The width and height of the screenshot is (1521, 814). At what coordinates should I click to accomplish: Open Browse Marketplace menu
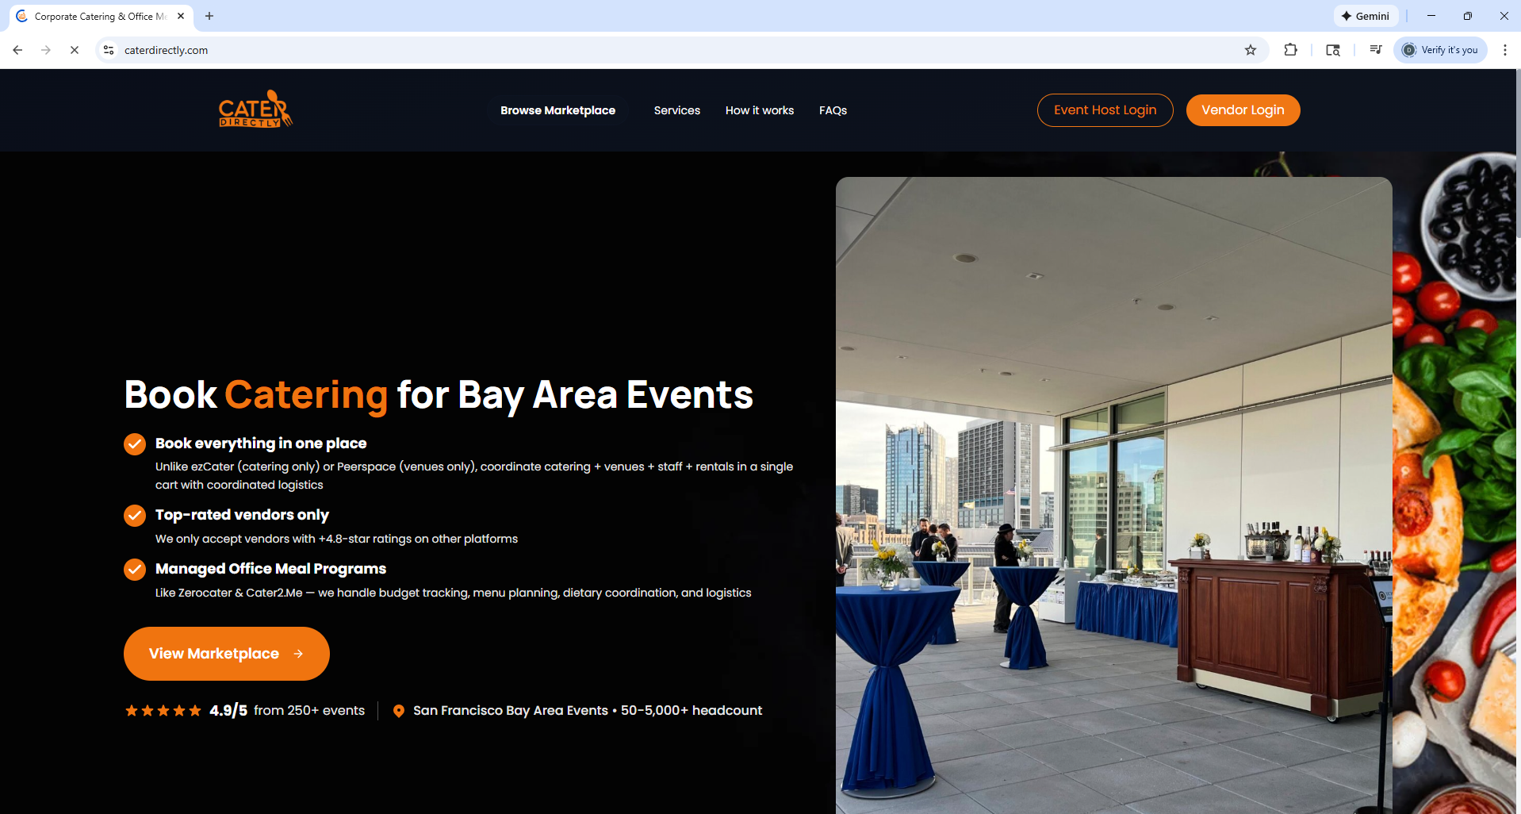click(557, 110)
